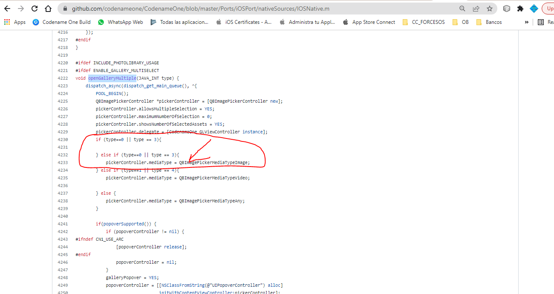Click the ENABLE_GALLERY_MULTISELECT ifdef text
Image resolution: width=554 pixels, height=294 pixels.
pos(126,70)
